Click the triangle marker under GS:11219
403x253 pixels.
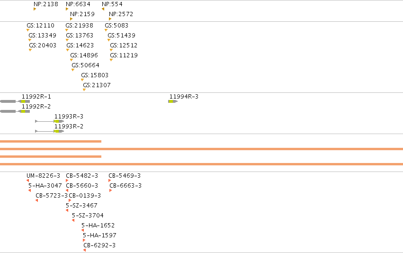pyautogui.click(x=111, y=60)
